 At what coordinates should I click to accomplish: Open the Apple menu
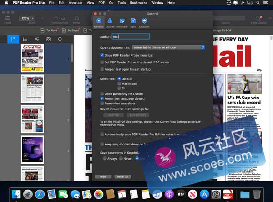(x=6, y=3)
